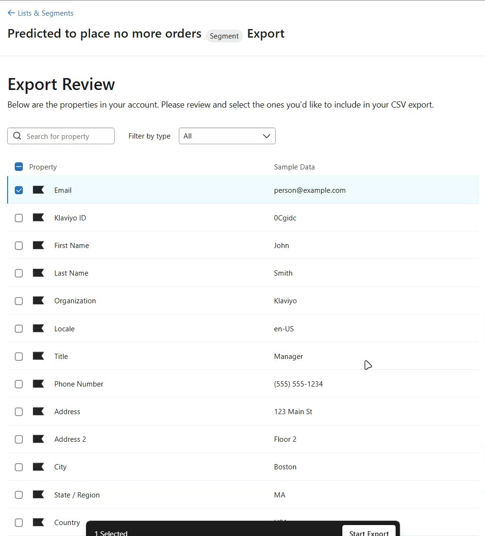The image size is (485, 536).
Task: Click the Sample Data column header
Action: click(x=294, y=167)
